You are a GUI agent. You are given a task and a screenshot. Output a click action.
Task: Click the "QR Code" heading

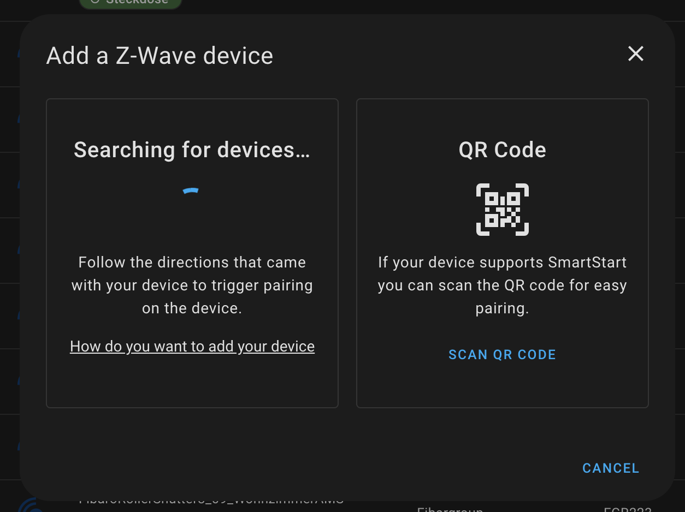point(502,150)
